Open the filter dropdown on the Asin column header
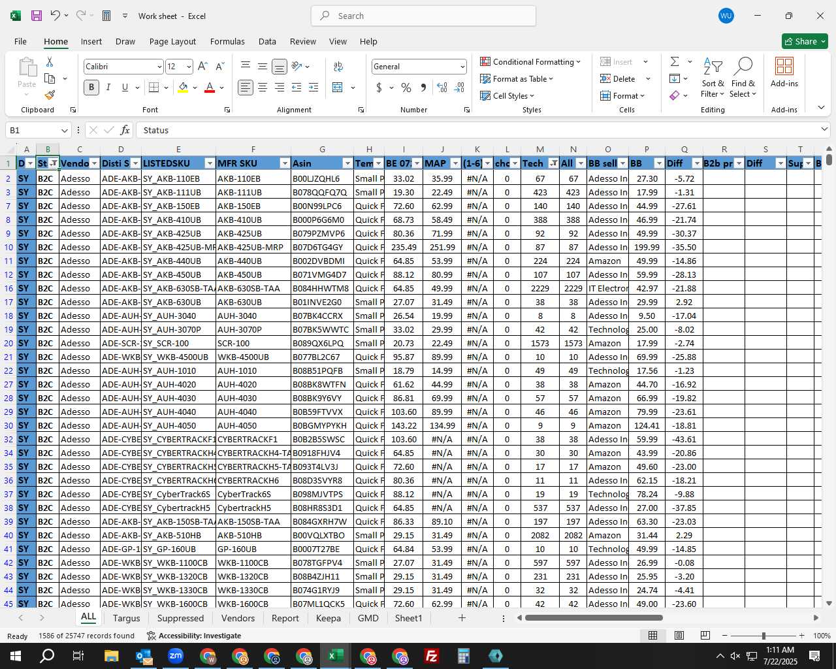 click(x=347, y=163)
